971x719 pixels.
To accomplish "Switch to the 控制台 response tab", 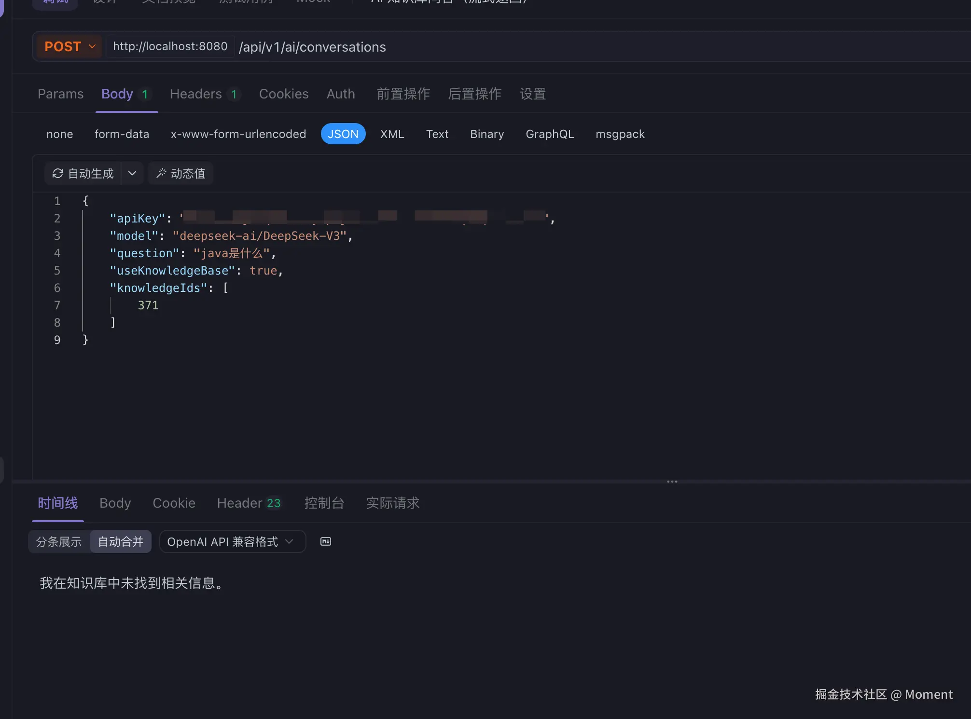I will coord(324,503).
